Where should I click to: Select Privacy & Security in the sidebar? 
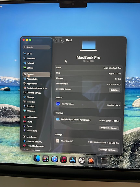pyautogui.click(x=32, y=141)
